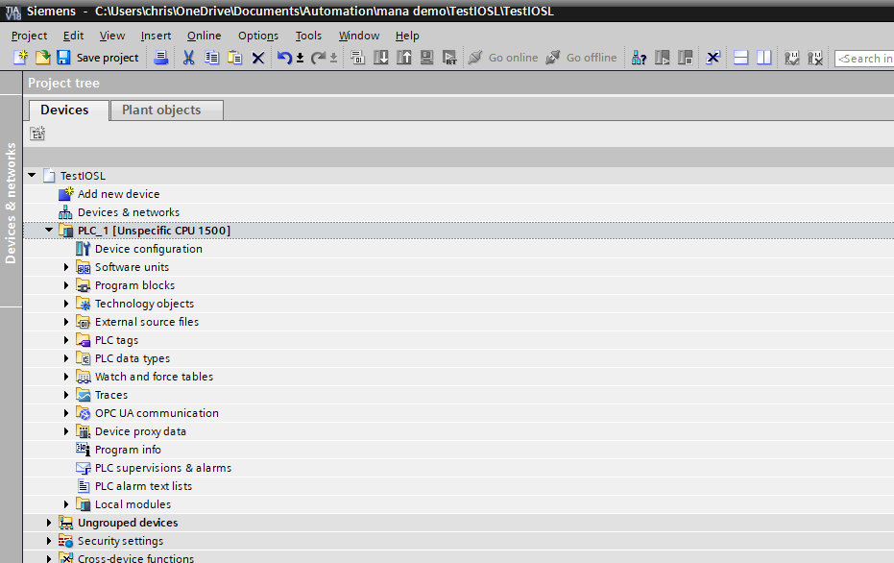The image size is (894, 563).
Task: Expand the Ungrouped devices node
Action: coord(49,523)
